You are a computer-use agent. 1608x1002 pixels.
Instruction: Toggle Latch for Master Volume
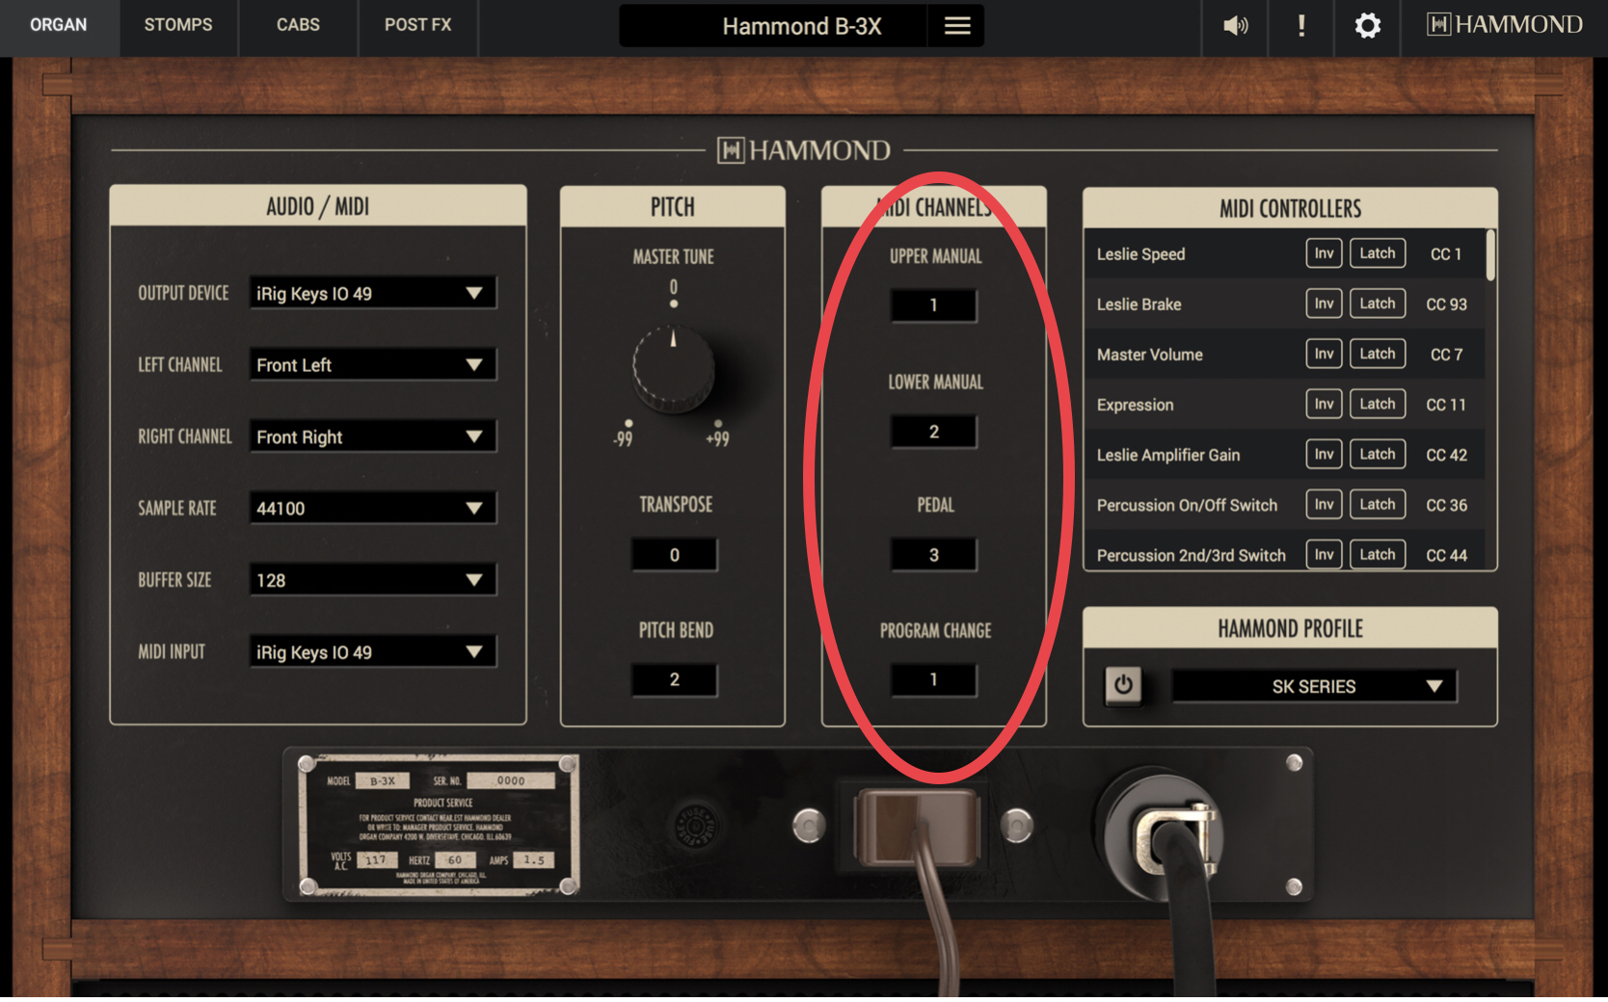pos(1377,354)
